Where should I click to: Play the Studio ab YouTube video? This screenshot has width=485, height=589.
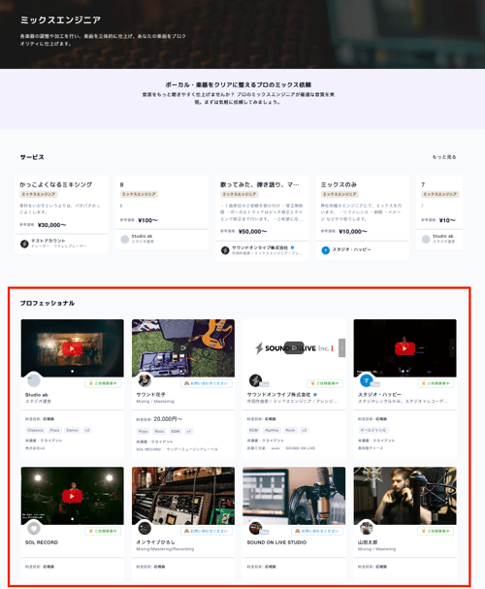[x=72, y=348]
